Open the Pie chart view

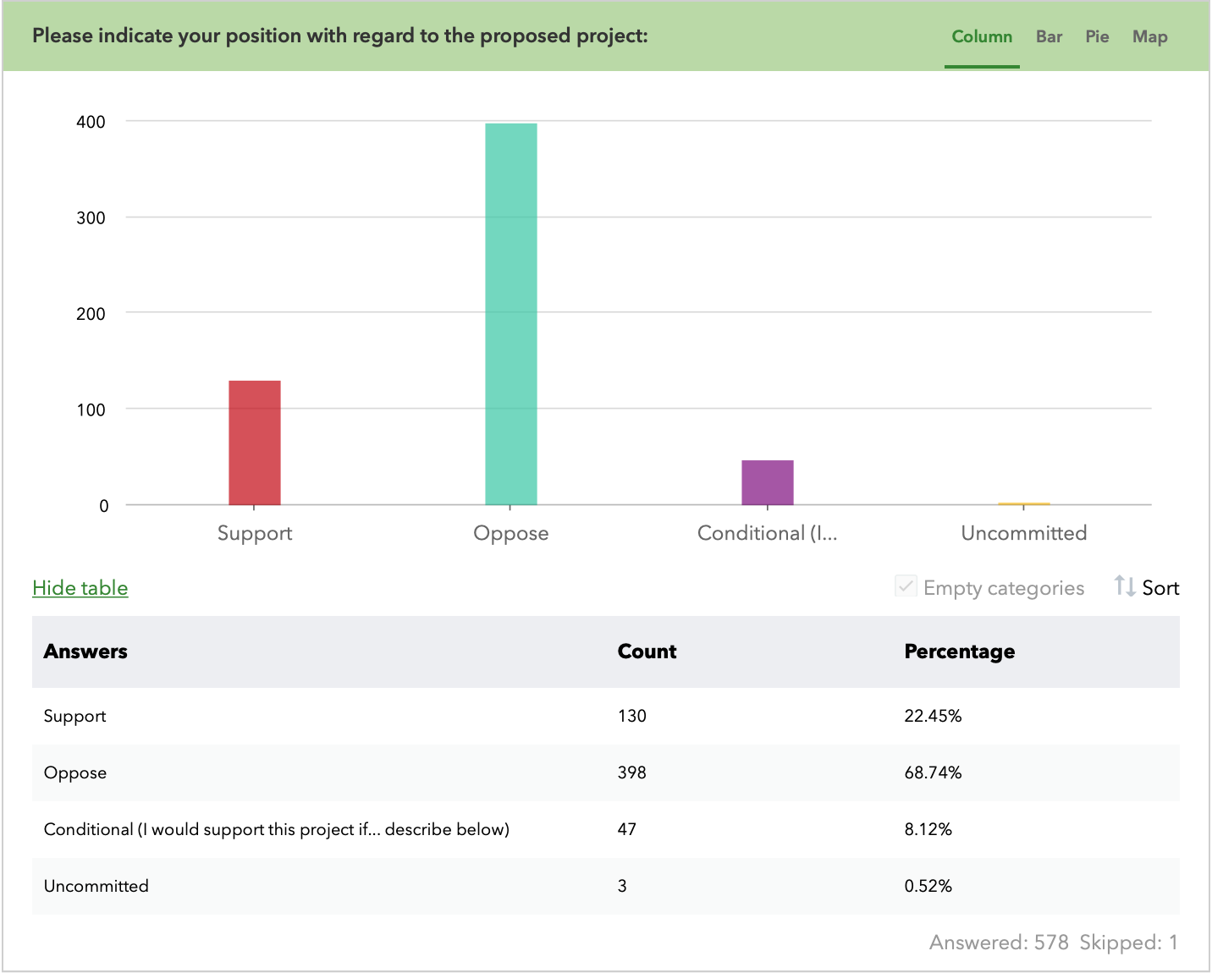[1097, 36]
